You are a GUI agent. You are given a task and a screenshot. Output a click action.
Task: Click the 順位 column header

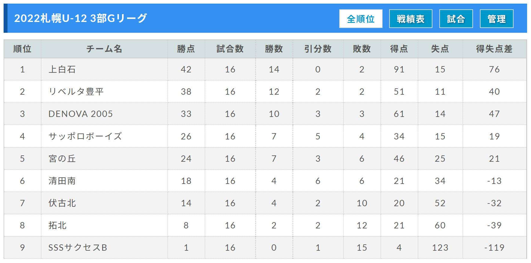[22, 49]
